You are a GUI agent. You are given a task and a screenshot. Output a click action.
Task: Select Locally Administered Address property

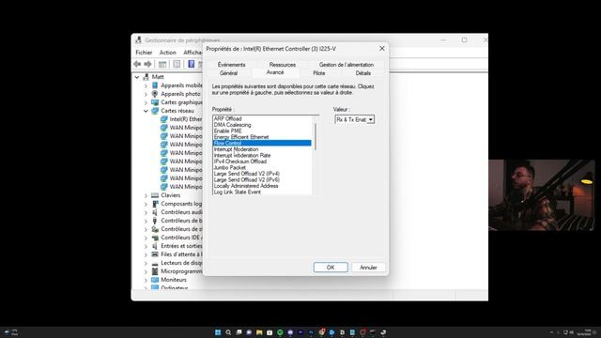[246, 186]
